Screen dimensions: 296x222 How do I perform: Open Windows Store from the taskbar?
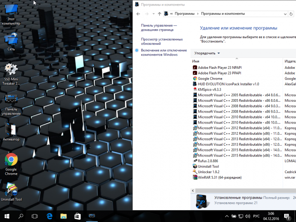[78, 216]
